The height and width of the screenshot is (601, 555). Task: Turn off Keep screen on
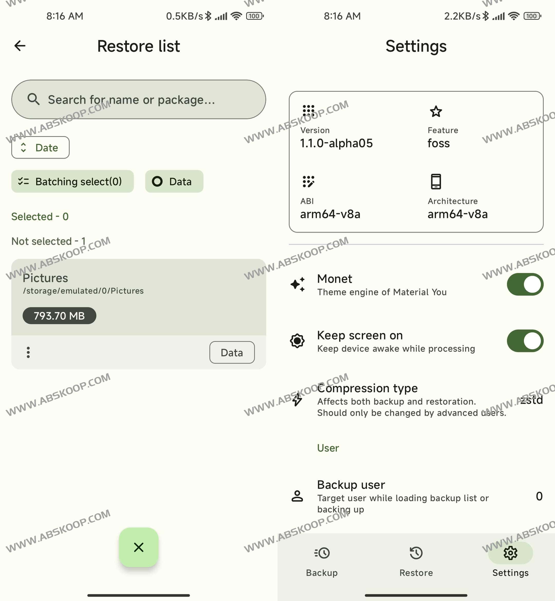pos(525,341)
